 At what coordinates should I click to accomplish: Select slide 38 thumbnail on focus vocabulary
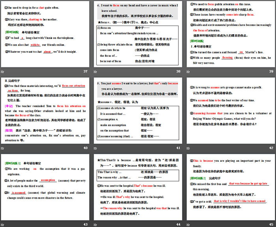tap(138, 34)
